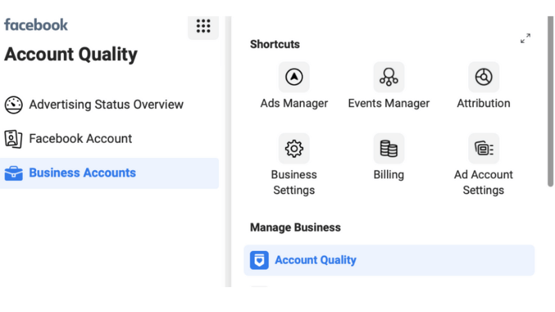This screenshot has width=555, height=312.
Task: Click the Shortcuts section heading
Action: pos(275,44)
